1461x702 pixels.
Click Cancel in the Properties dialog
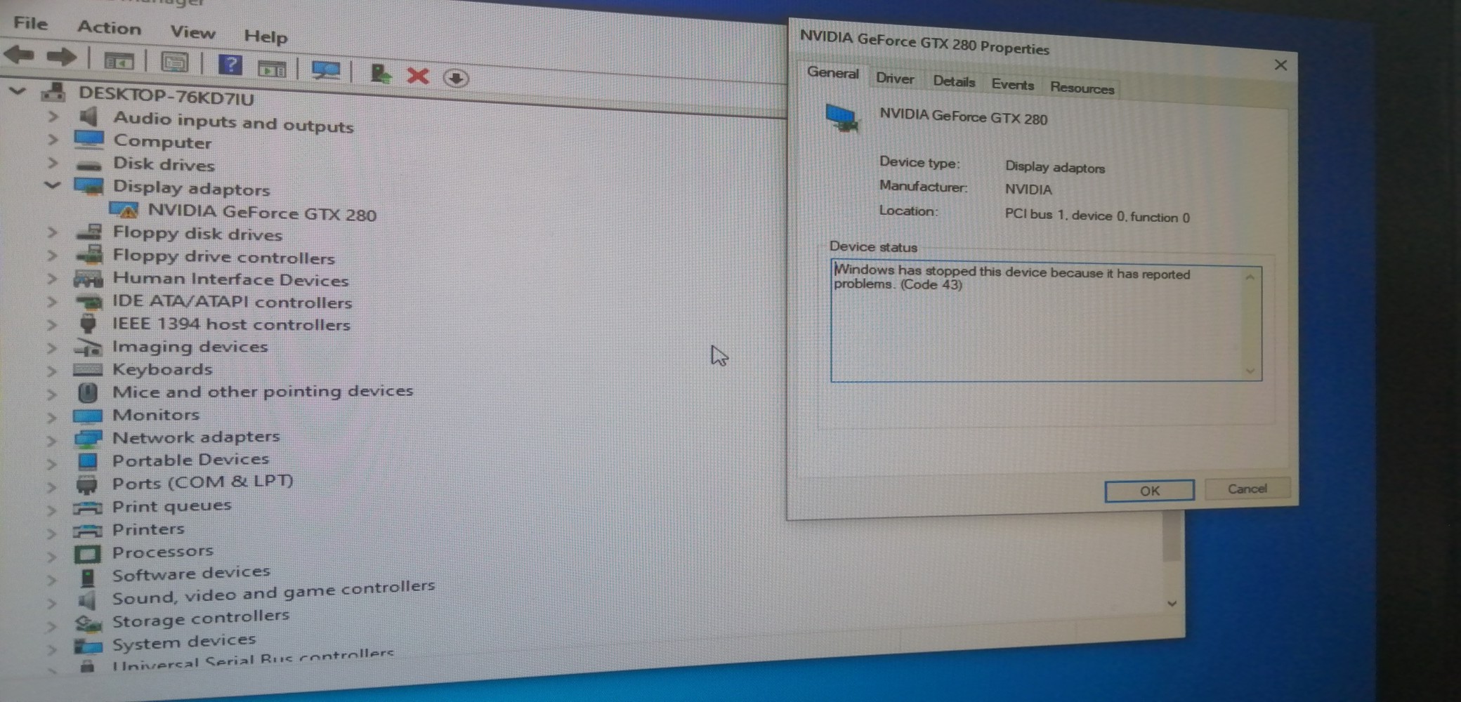[x=1247, y=489]
